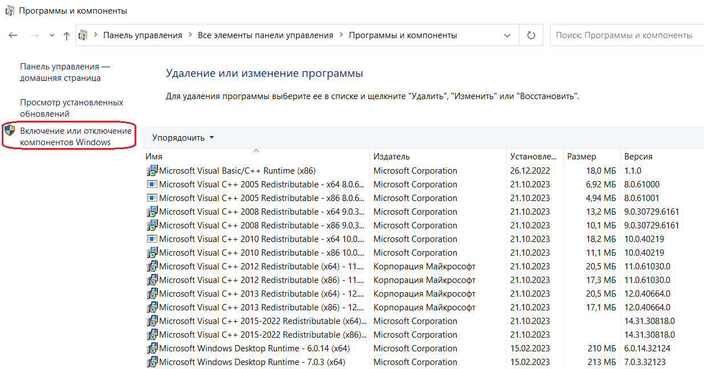704x369 pixels.
Task: Click size value '213 МБ'
Action: click(x=602, y=362)
